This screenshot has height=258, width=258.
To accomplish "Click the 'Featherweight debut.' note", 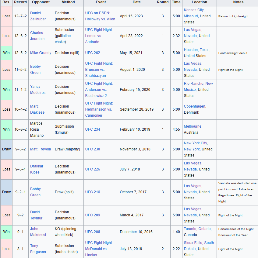I will coord(233,53).
